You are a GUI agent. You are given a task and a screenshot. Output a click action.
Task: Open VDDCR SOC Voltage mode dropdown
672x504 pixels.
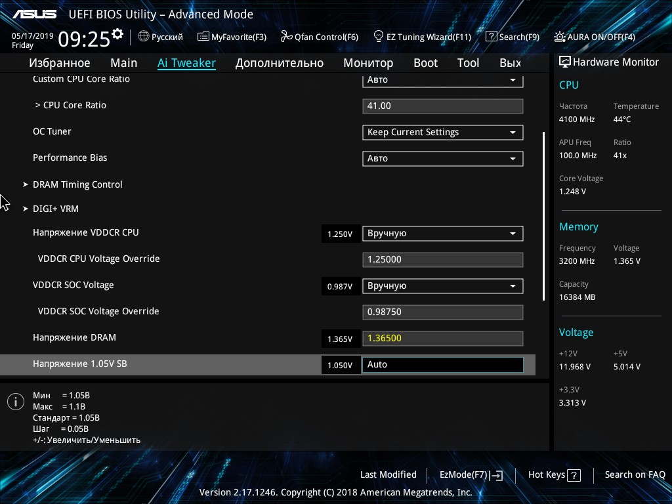coord(443,286)
